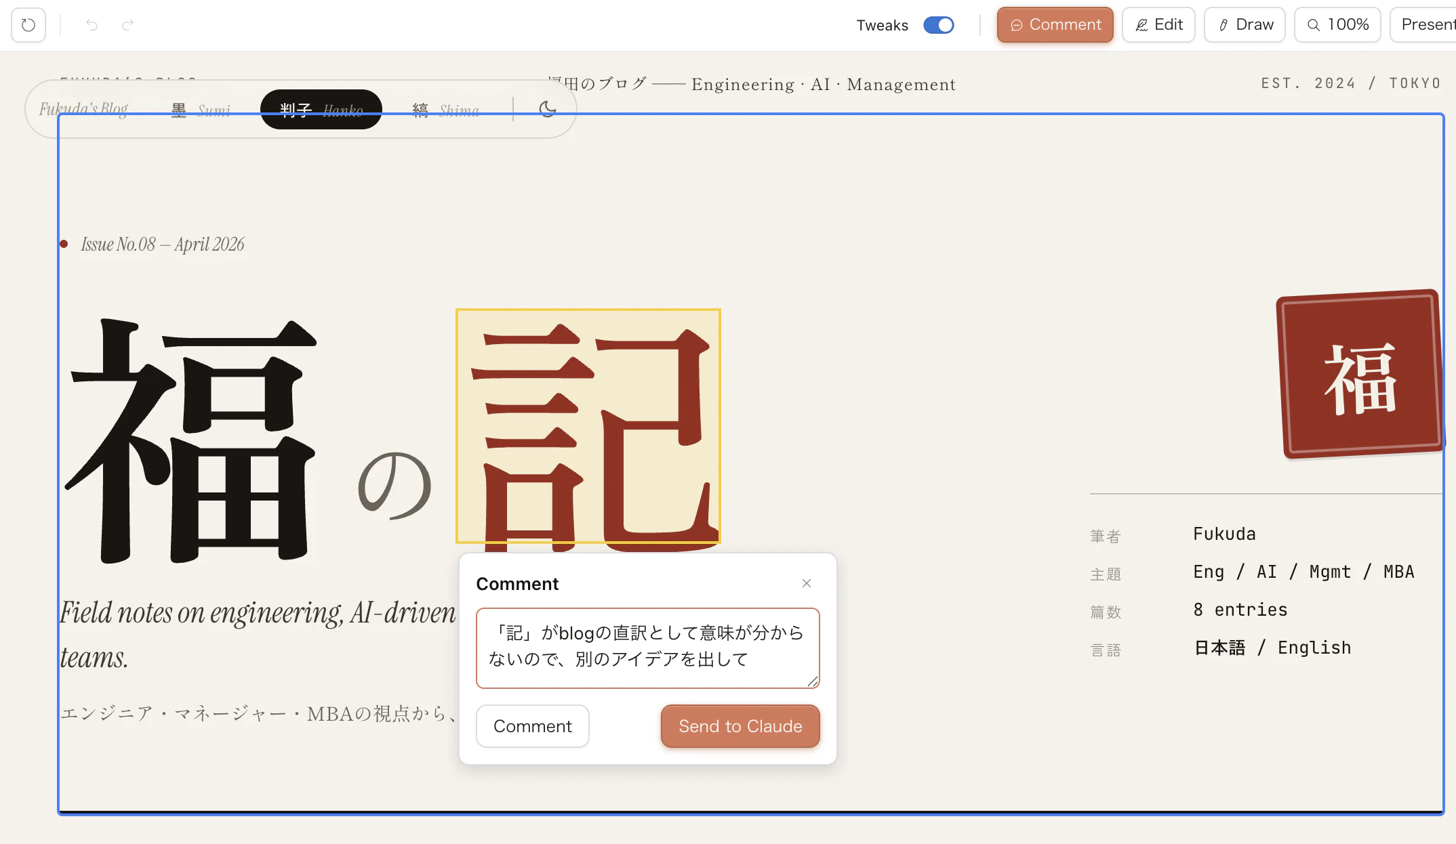Select the 判子 Hanko tab

coord(321,110)
